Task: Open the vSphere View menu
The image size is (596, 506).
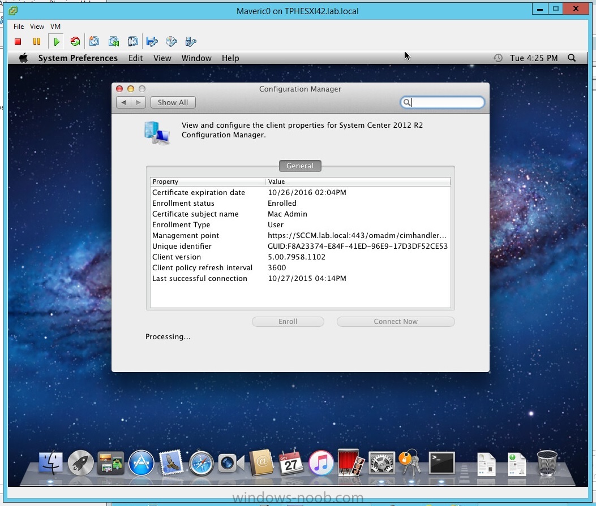Action: tap(37, 26)
